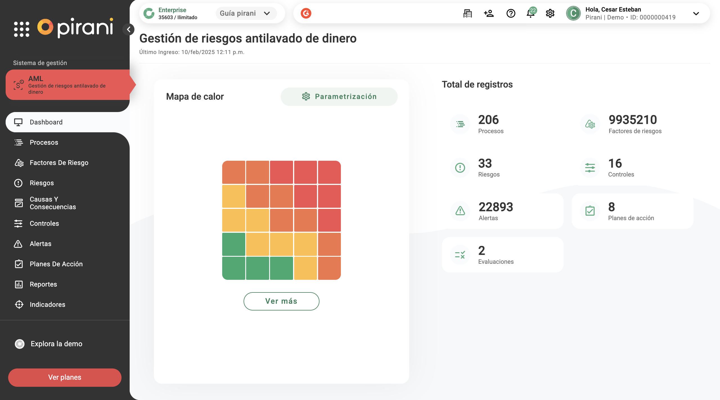Select Indicadores in the sidebar
The image size is (720, 400).
pyautogui.click(x=47, y=305)
